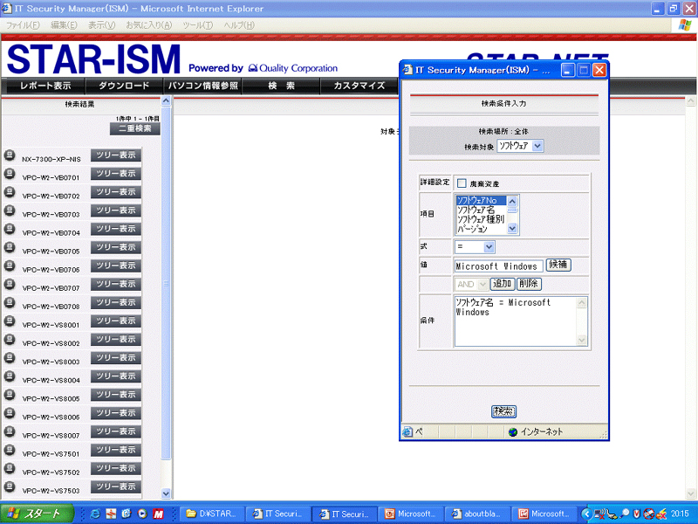
Task: Click the 項目 list scroll-down arrow
Action: click(512, 229)
